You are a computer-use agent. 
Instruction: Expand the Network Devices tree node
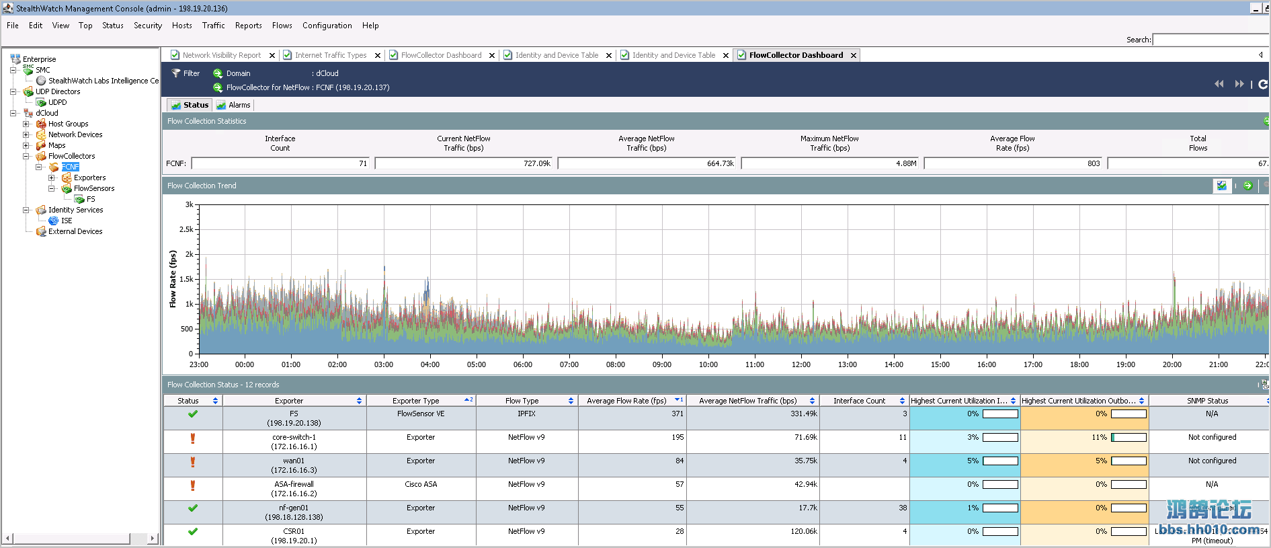click(x=26, y=134)
